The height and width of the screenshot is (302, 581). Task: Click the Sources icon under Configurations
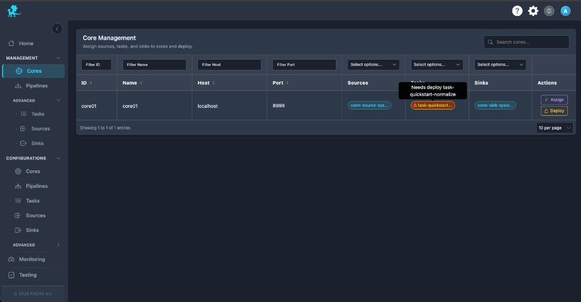(x=18, y=215)
